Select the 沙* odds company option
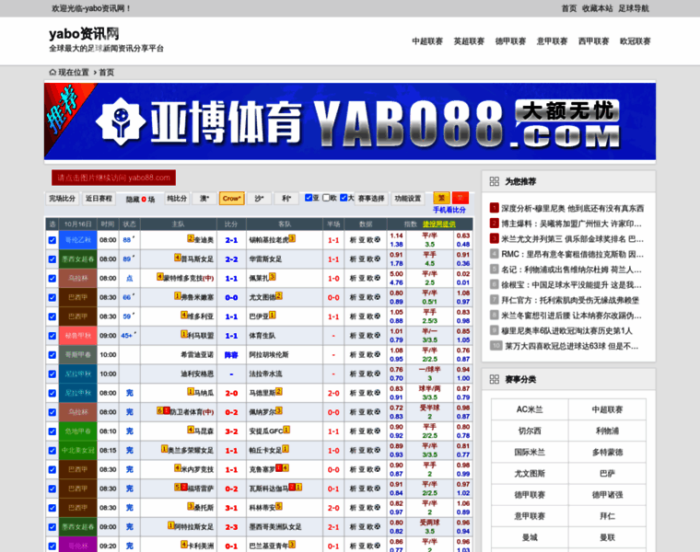Screen dimensions: 700x552 click(260, 199)
